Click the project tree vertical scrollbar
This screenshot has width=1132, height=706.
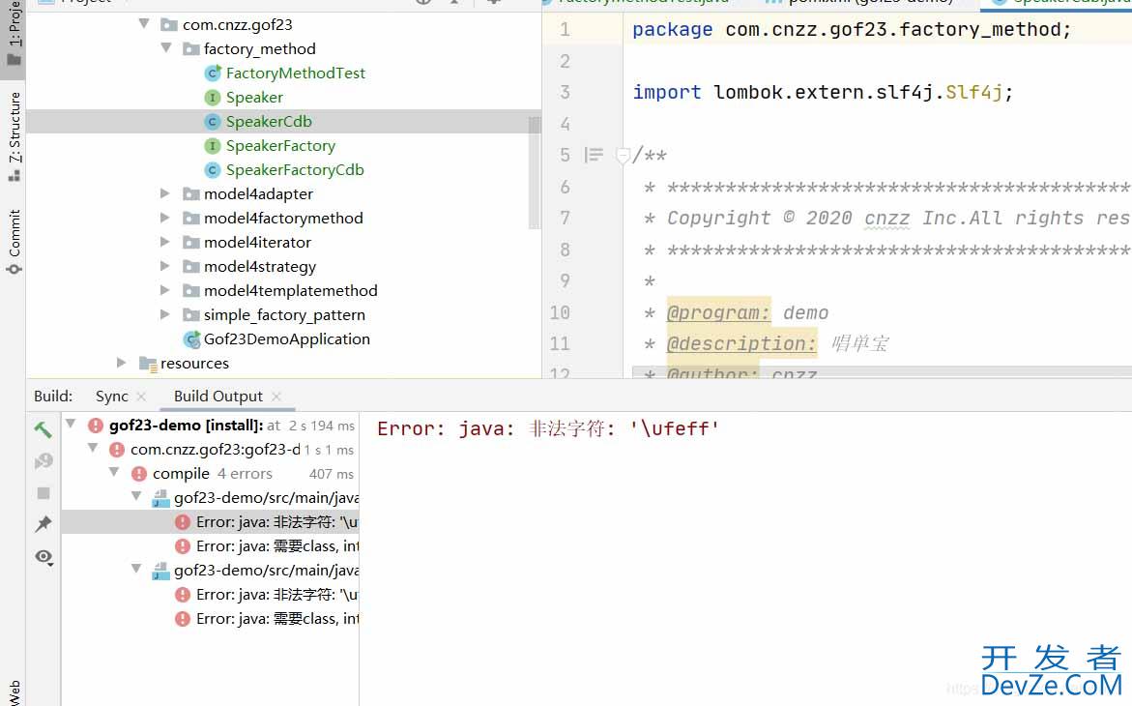[535, 172]
